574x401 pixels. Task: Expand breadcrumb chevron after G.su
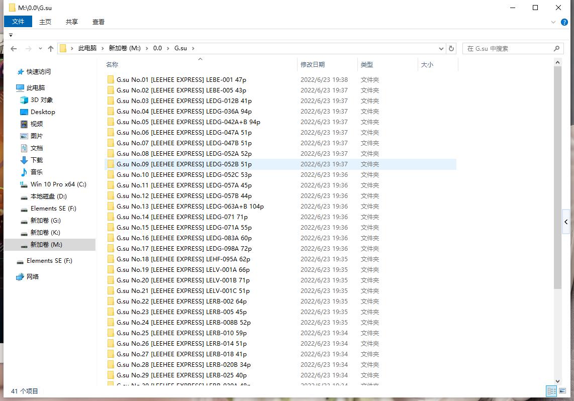click(193, 48)
